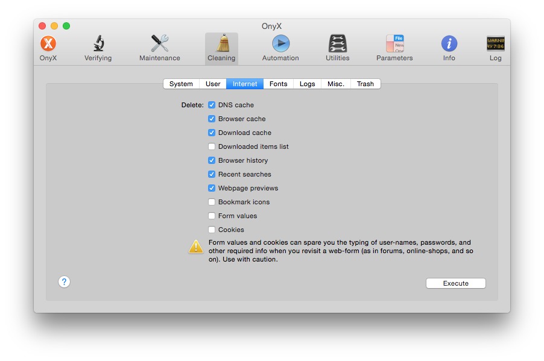Uncheck the Webpage previews checkbox
Screen dimensions: 544x361
click(x=212, y=188)
